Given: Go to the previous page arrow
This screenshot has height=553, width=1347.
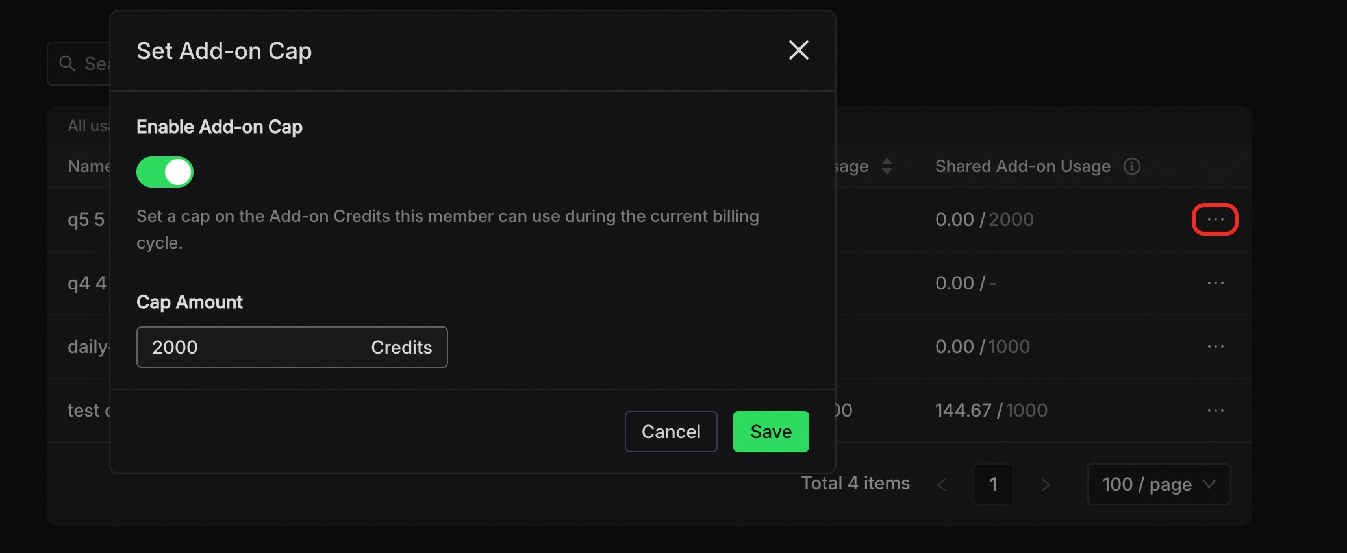Looking at the screenshot, I should (x=942, y=484).
